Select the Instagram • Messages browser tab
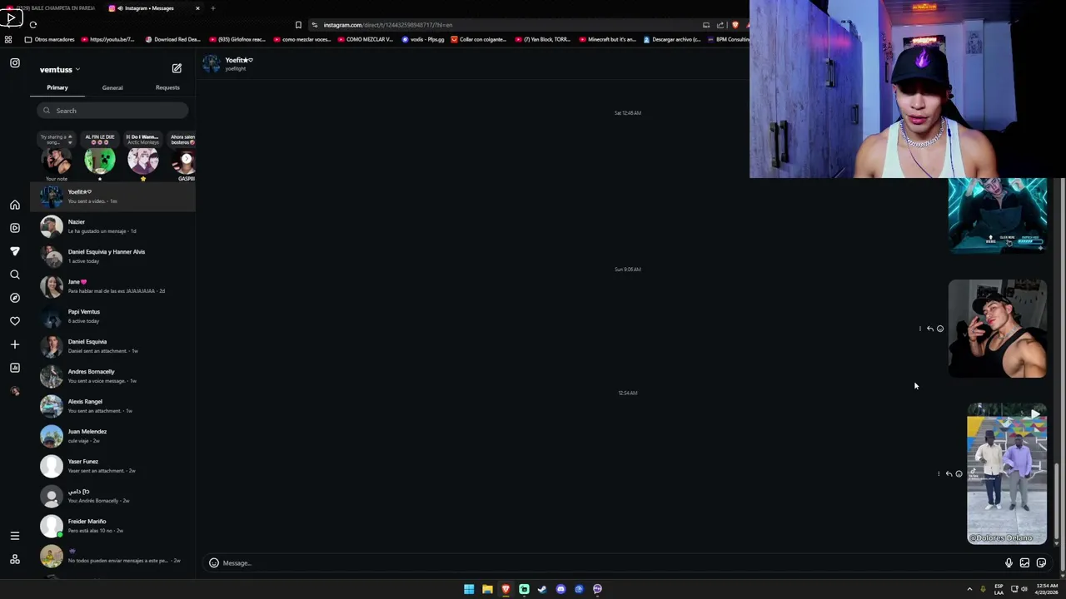 (x=154, y=8)
